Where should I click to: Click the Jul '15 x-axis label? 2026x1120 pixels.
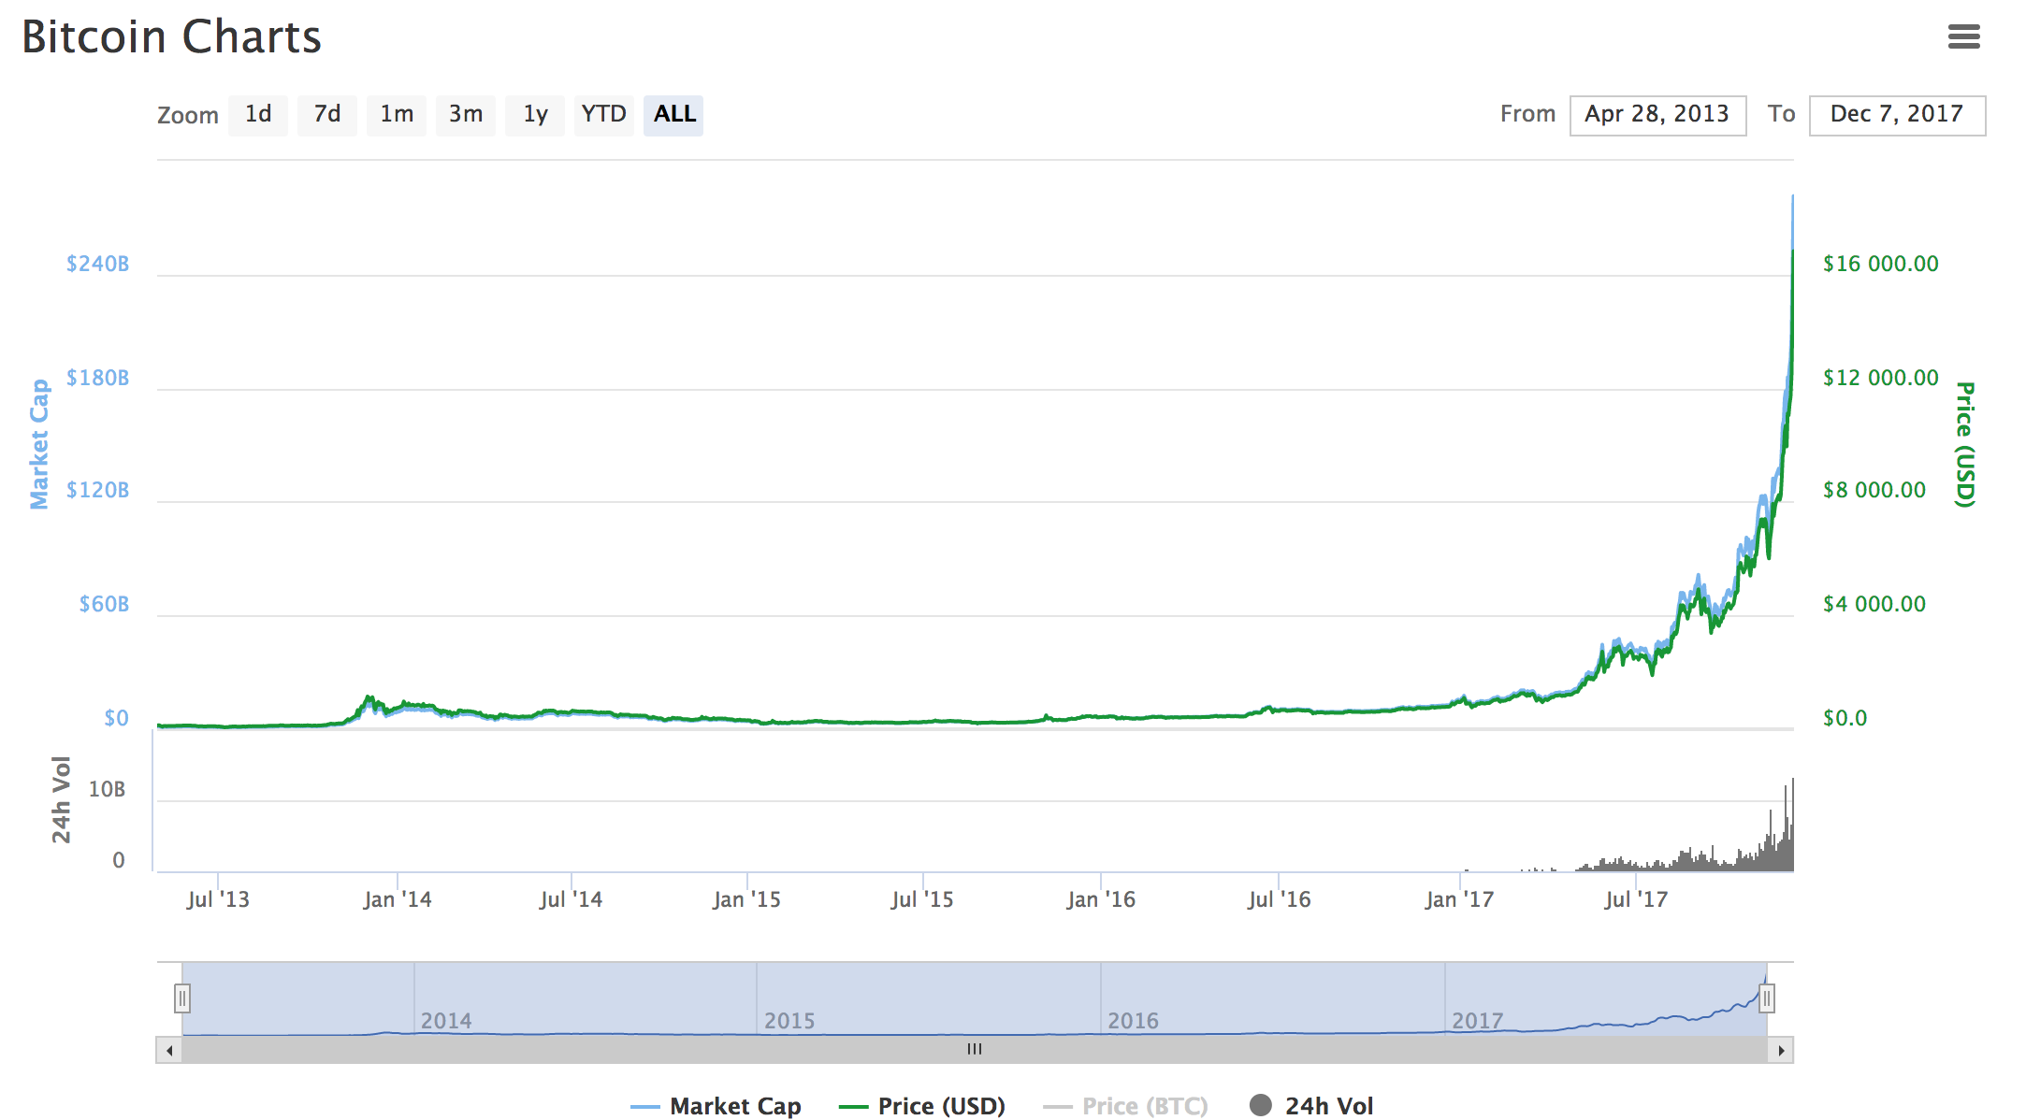922,899
